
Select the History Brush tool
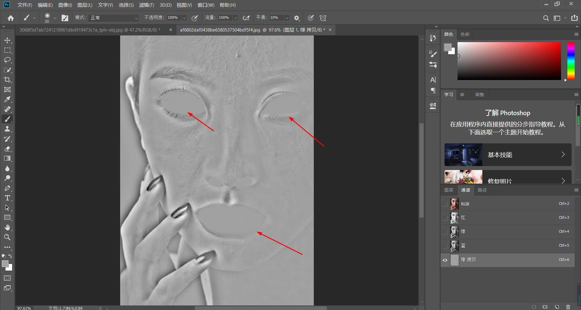(7, 139)
